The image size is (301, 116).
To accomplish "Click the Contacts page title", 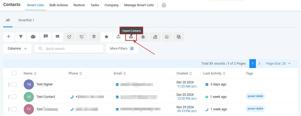I will click(x=12, y=5).
